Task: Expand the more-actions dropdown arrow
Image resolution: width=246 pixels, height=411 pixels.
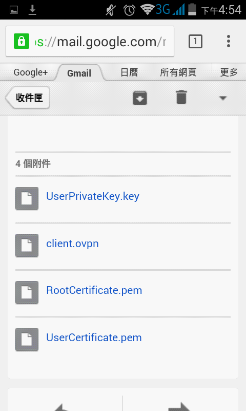Action: coord(223,98)
